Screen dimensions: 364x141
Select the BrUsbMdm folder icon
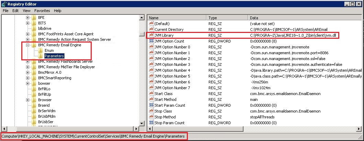[x=34, y=116]
